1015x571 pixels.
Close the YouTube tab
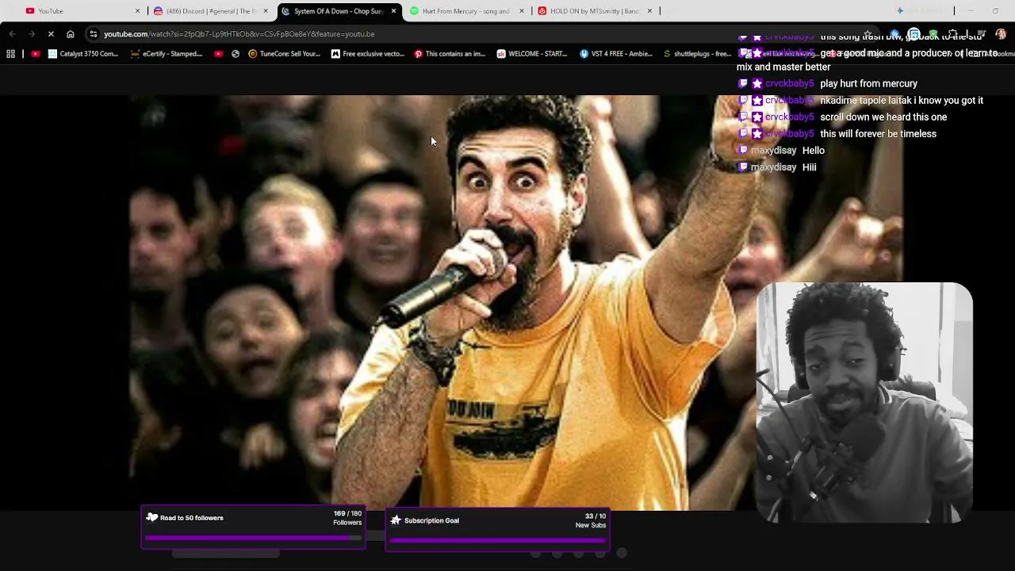137,11
